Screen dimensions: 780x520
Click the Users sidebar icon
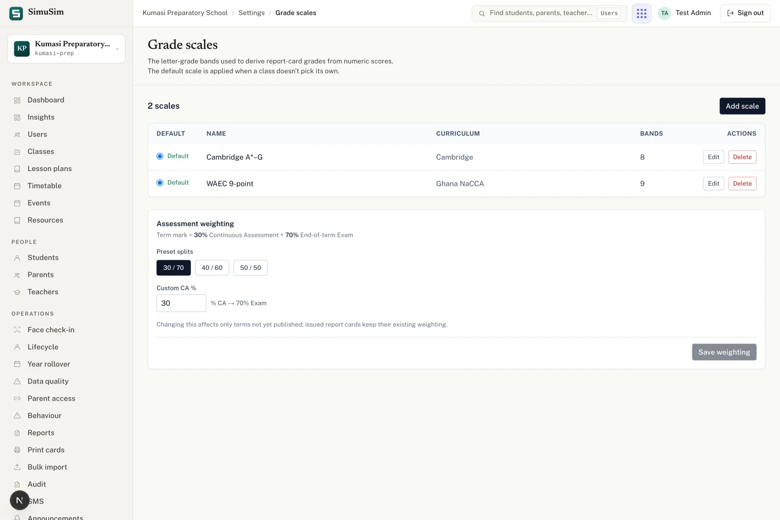point(17,135)
